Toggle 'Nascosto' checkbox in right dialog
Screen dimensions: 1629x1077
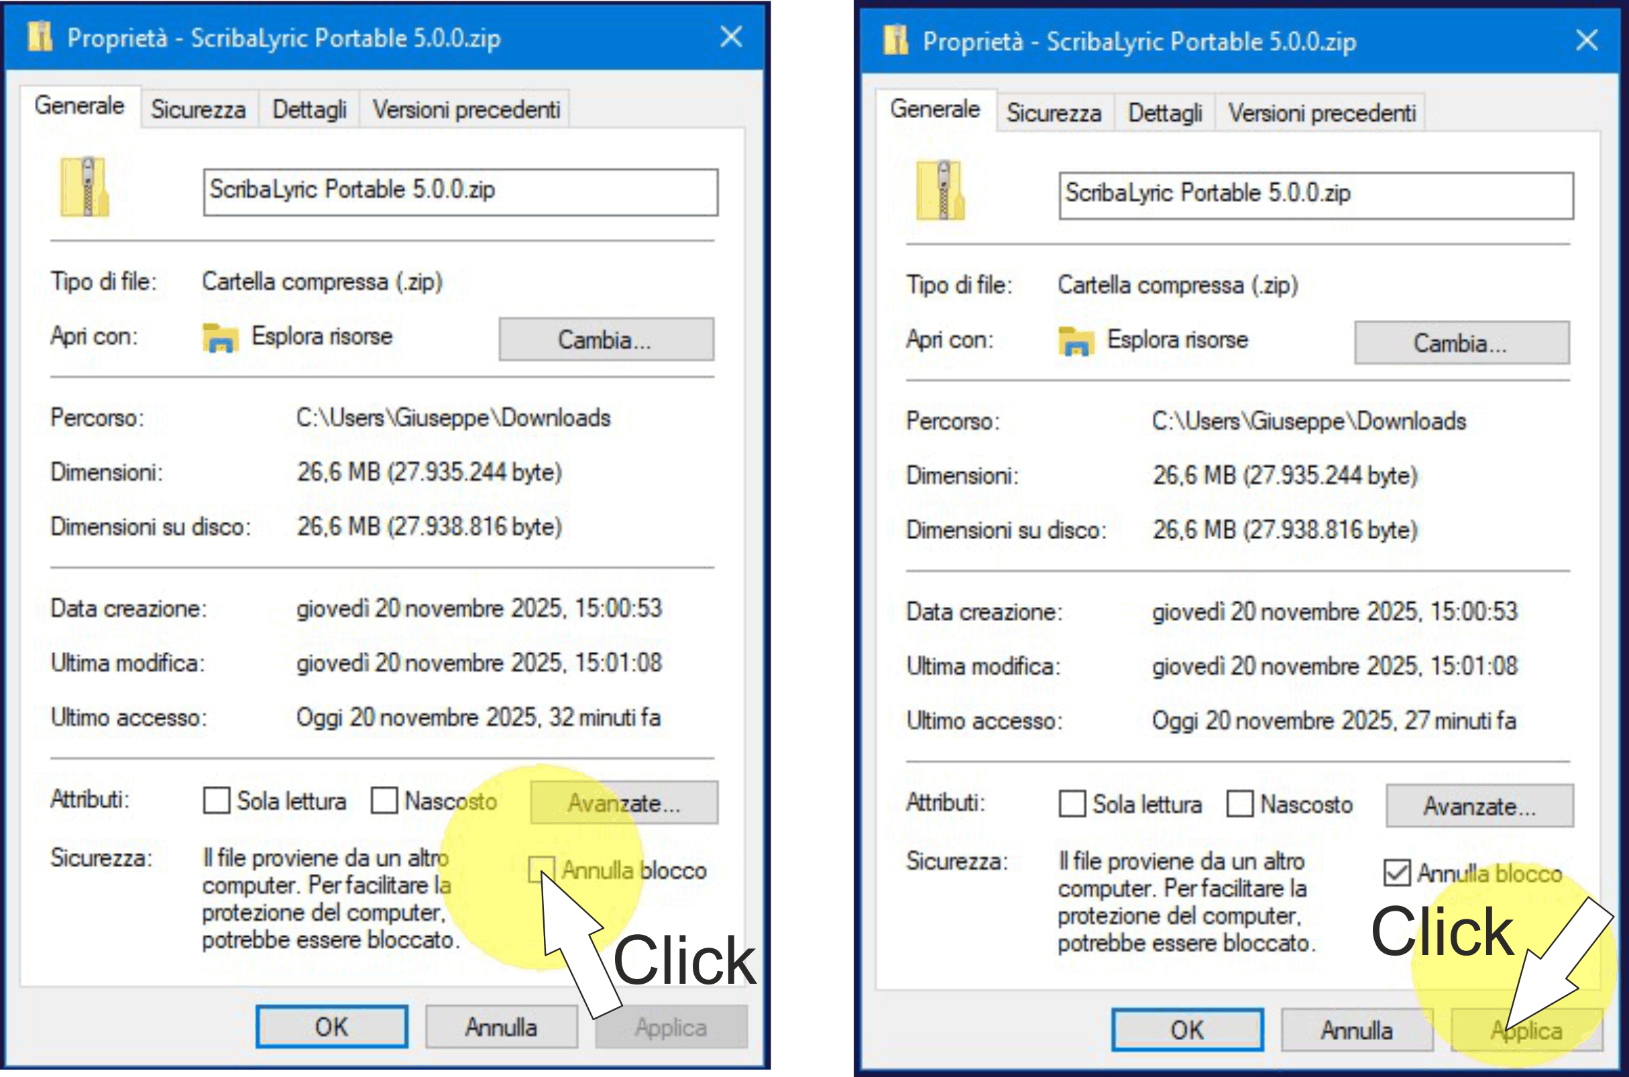tap(1239, 803)
